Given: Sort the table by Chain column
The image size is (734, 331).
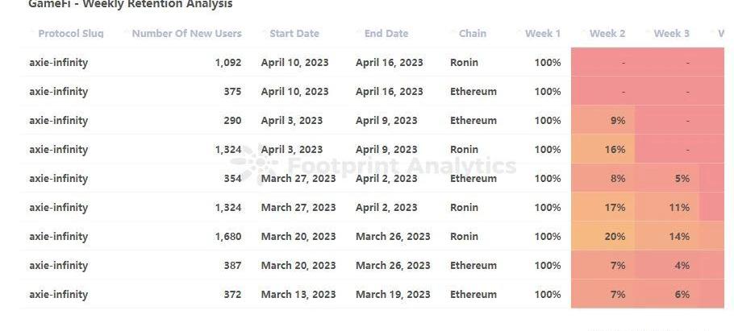Looking at the screenshot, I should coord(473,34).
